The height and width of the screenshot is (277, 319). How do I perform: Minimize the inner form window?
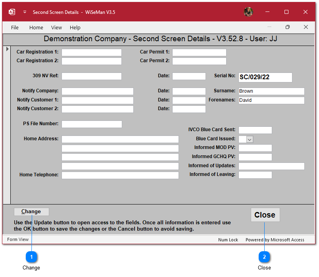269,27
